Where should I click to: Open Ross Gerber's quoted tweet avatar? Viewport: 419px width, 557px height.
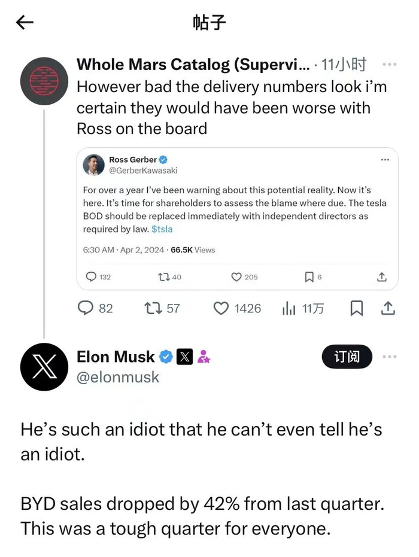tap(94, 165)
